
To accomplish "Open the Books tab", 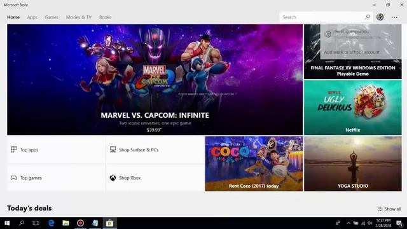I will click(105, 17).
